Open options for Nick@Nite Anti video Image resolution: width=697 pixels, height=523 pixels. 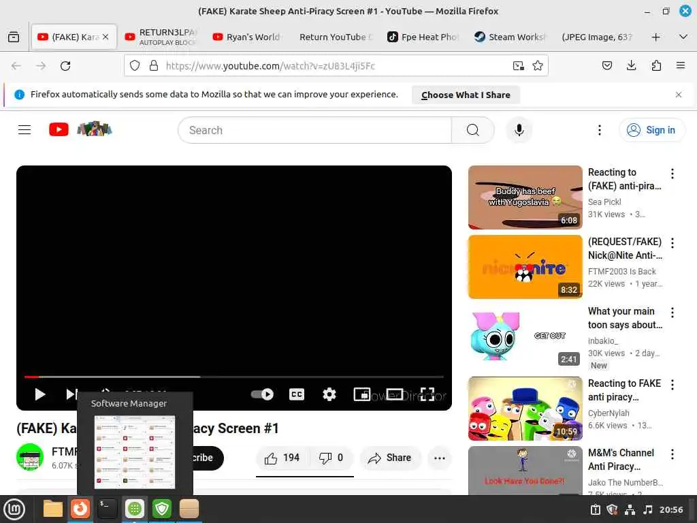672,243
